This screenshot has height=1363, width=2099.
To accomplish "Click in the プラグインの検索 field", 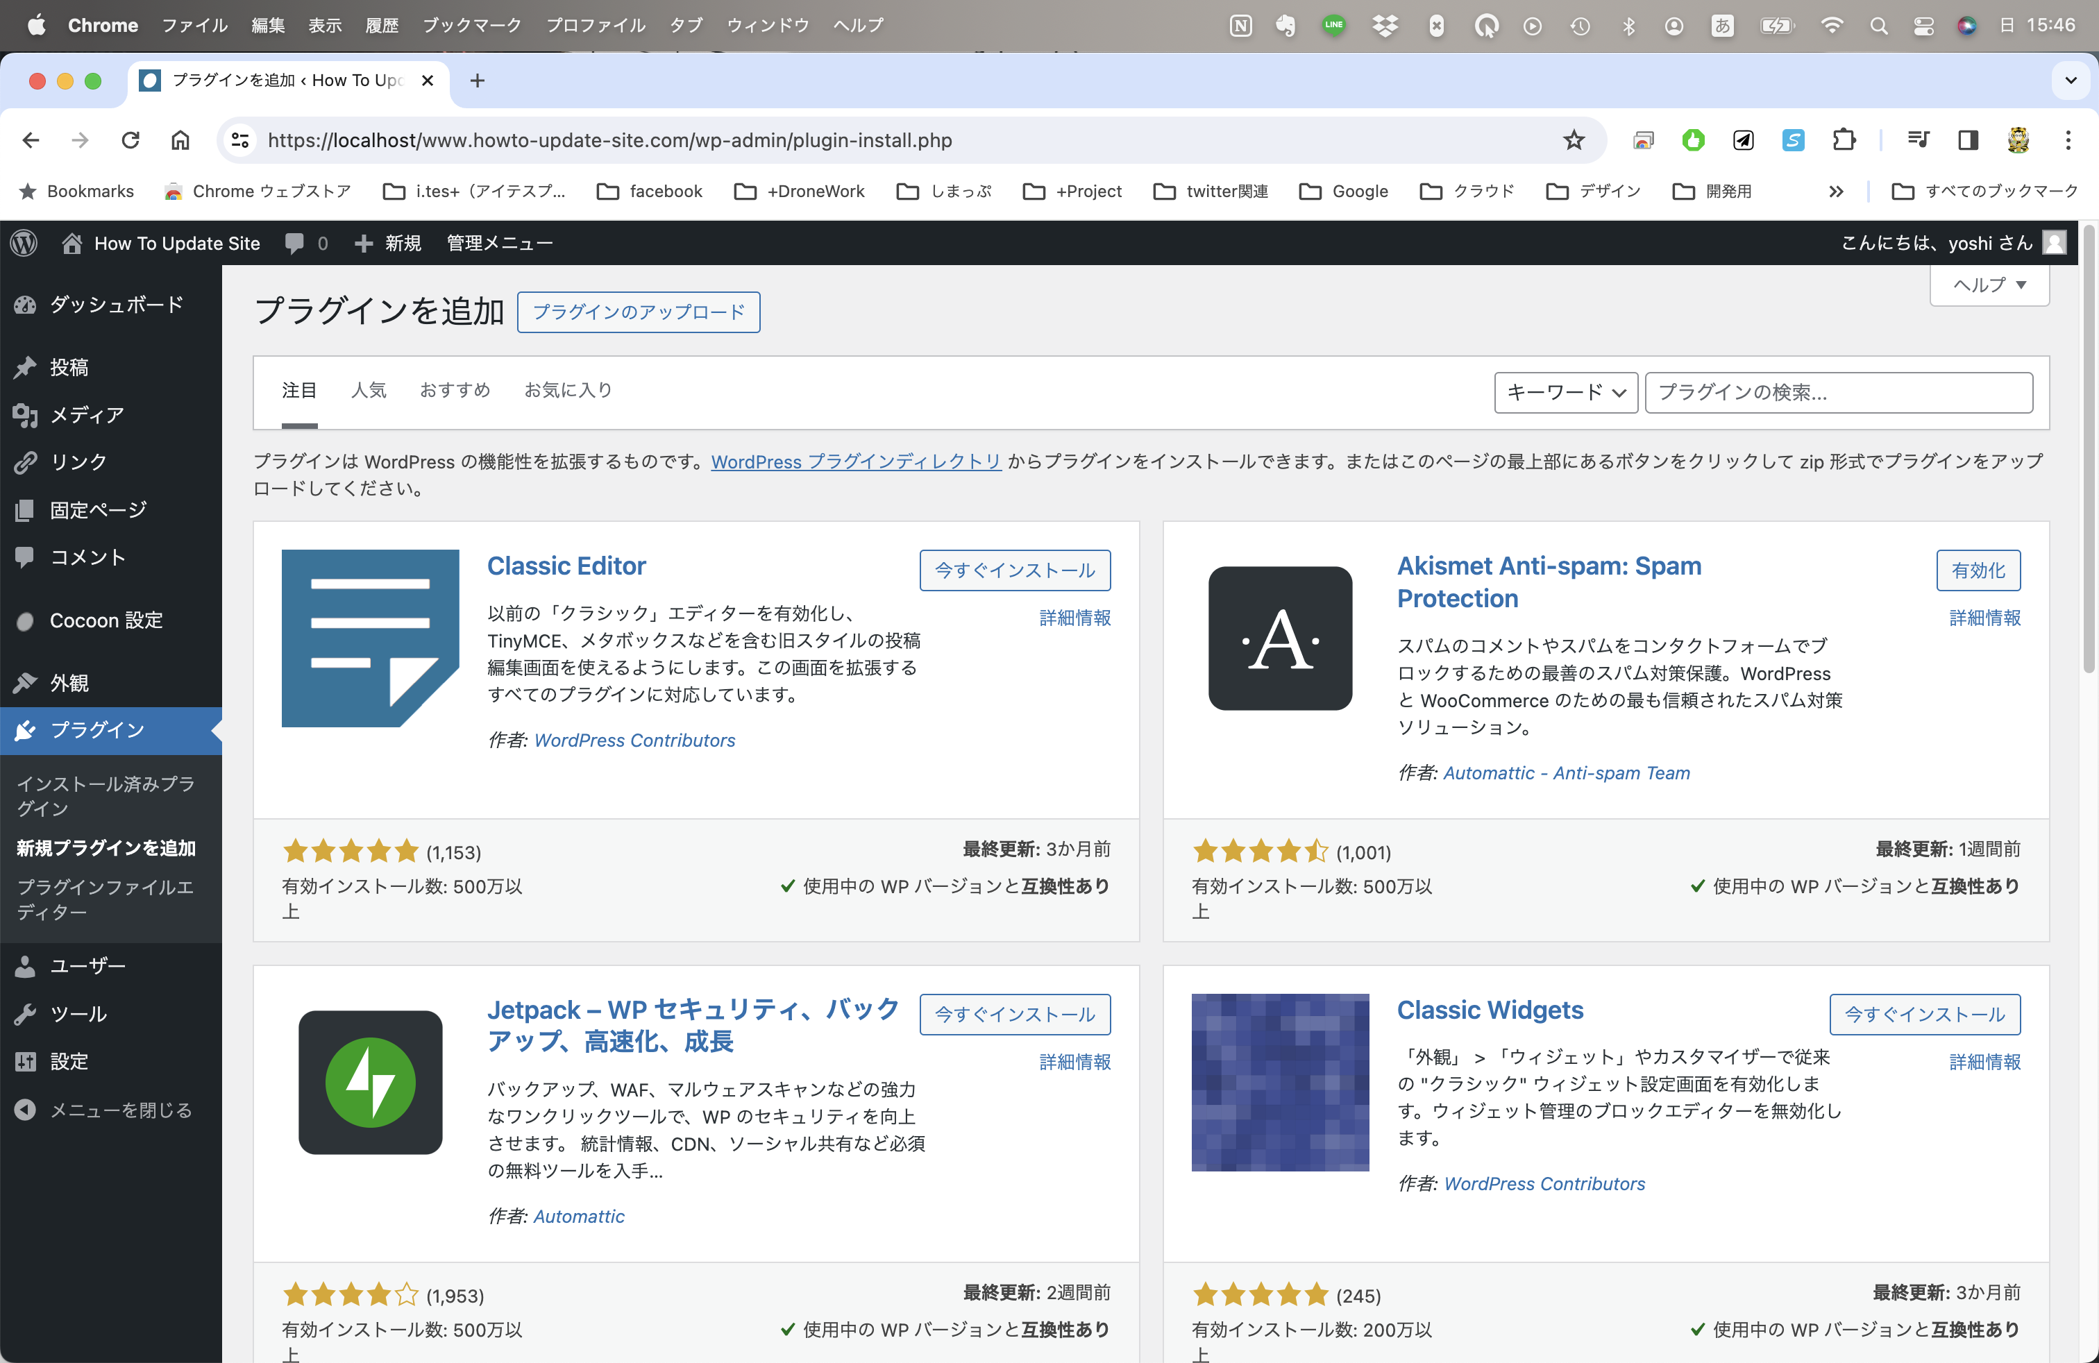I will click(x=1839, y=392).
